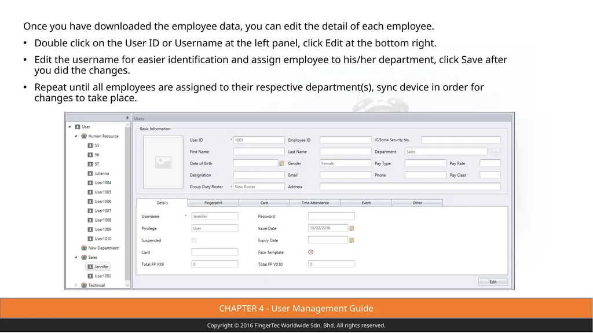Click the Last Name field
This screenshot has height=333, width=593.
point(345,152)
